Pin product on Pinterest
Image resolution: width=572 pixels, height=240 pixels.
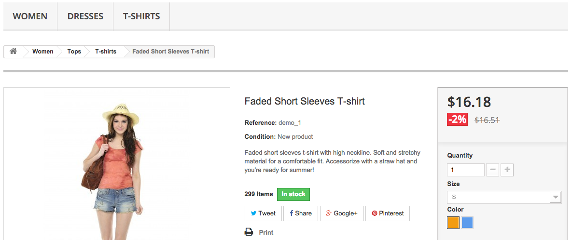[388, 213]
